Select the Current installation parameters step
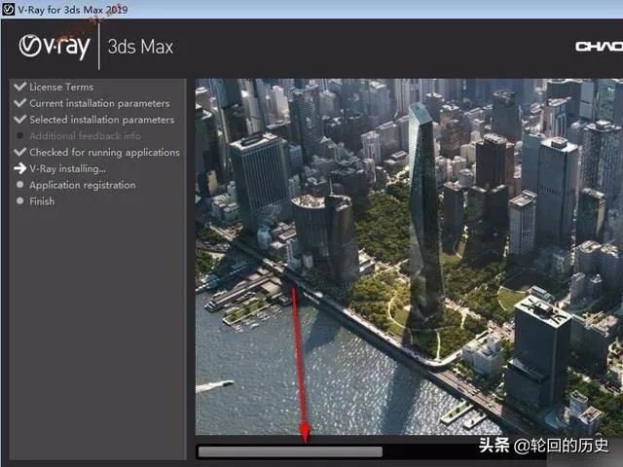This screenshot has width=623, height=467. (99, 103)
